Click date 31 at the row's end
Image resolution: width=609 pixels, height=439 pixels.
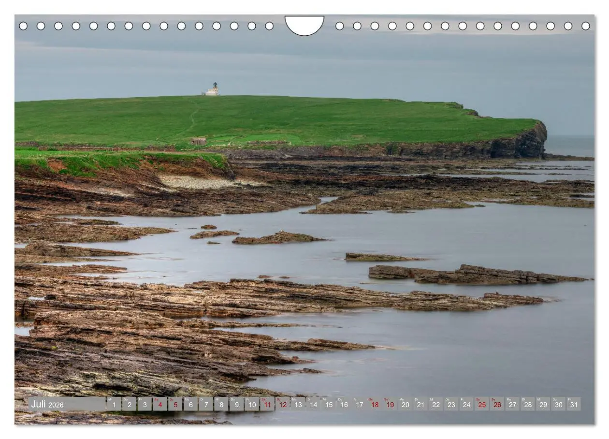(x=573, y=404)
